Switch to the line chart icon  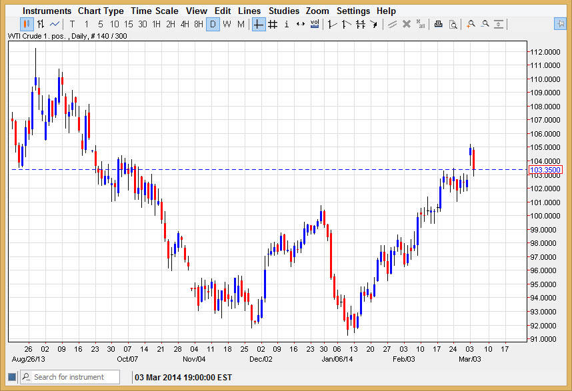pyautogui.click(x=55, y=24)
